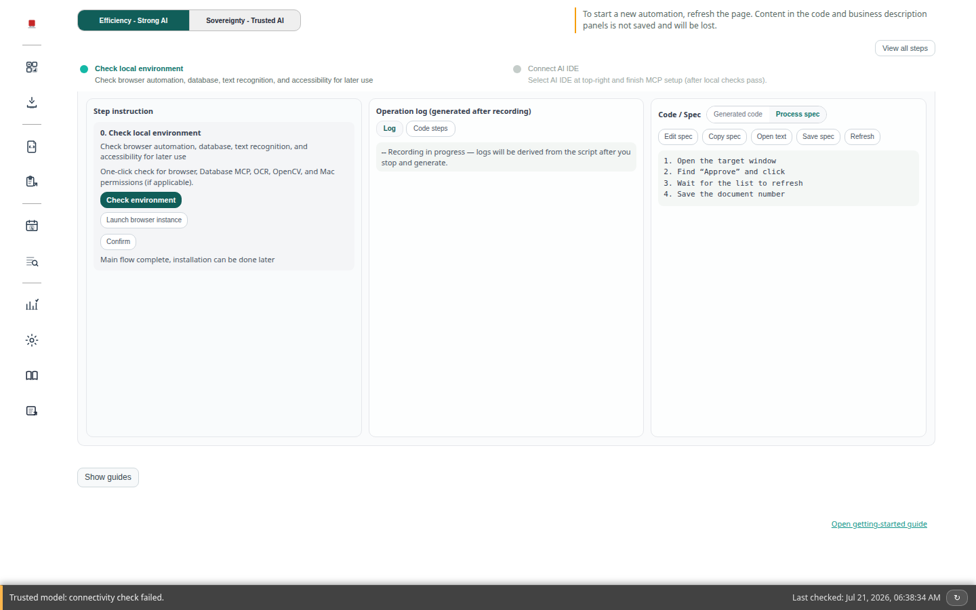This screenshot has width=976, height=610.
Task: Click the '0. Check local environment' title
Action: point(150,133)
